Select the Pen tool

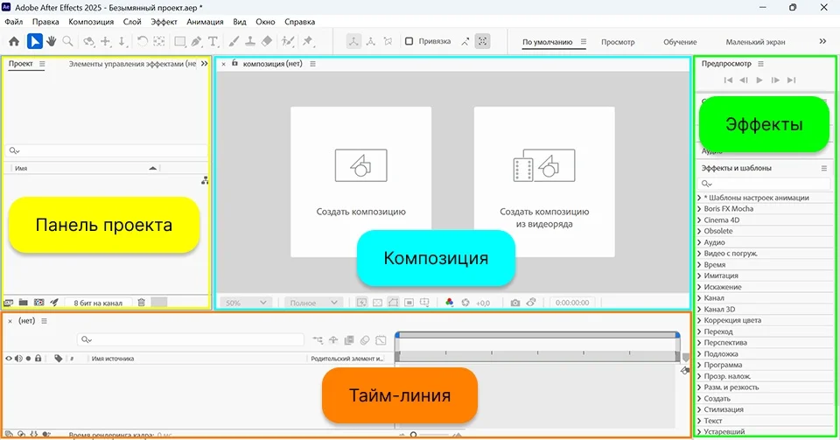pyautogui.click(x=197, y=41)
